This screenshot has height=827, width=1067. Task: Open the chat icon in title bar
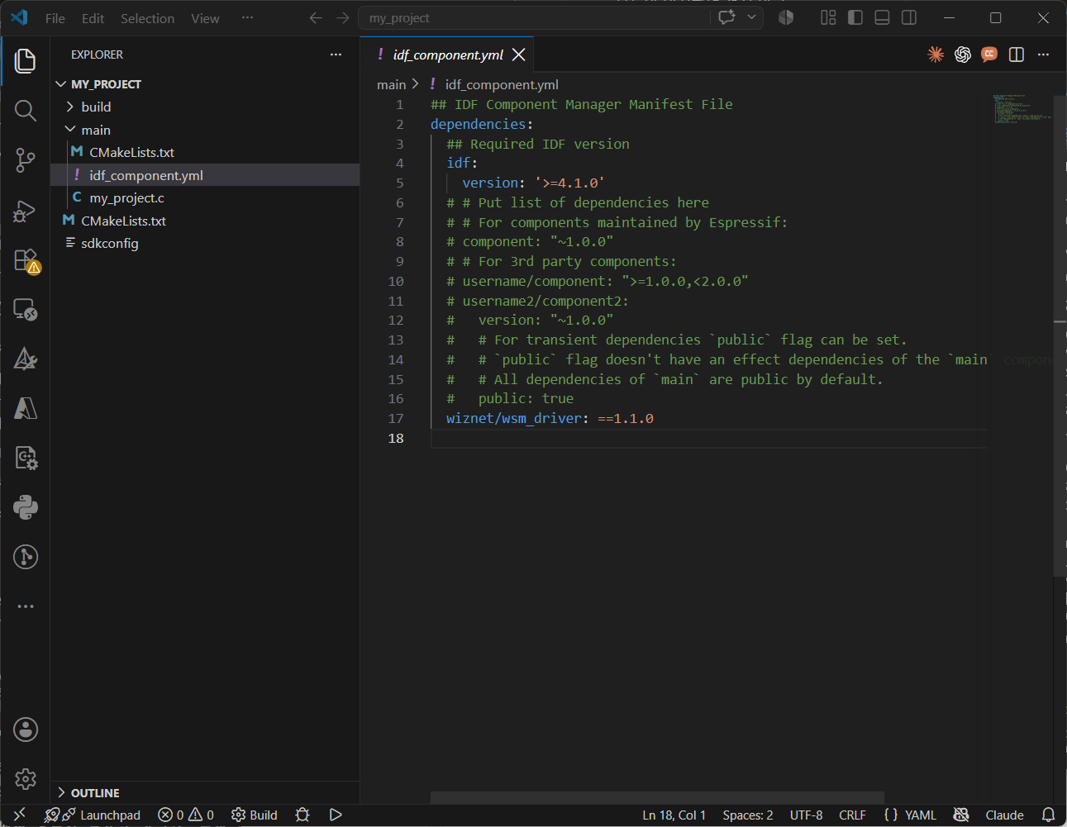tap(727, 17)
